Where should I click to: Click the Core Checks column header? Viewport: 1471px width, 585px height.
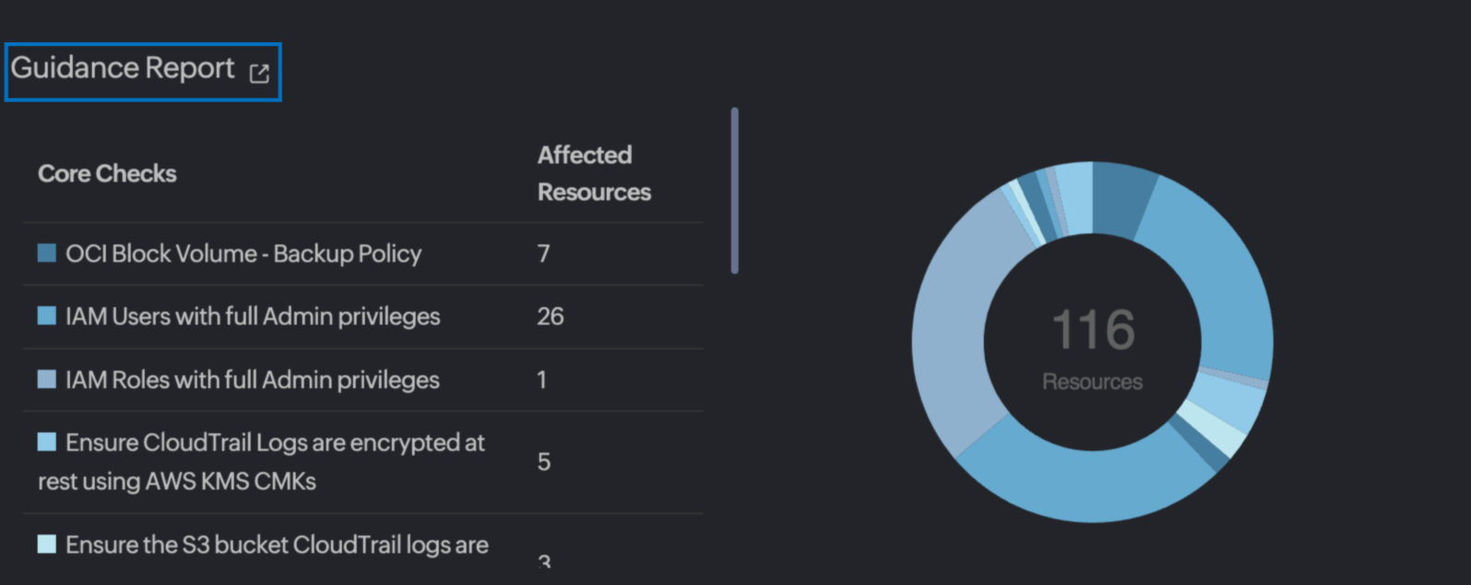click(x=107, y=173)
